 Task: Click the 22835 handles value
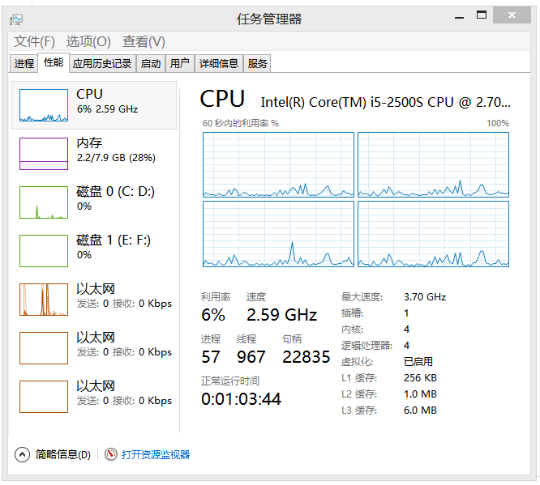306,357
